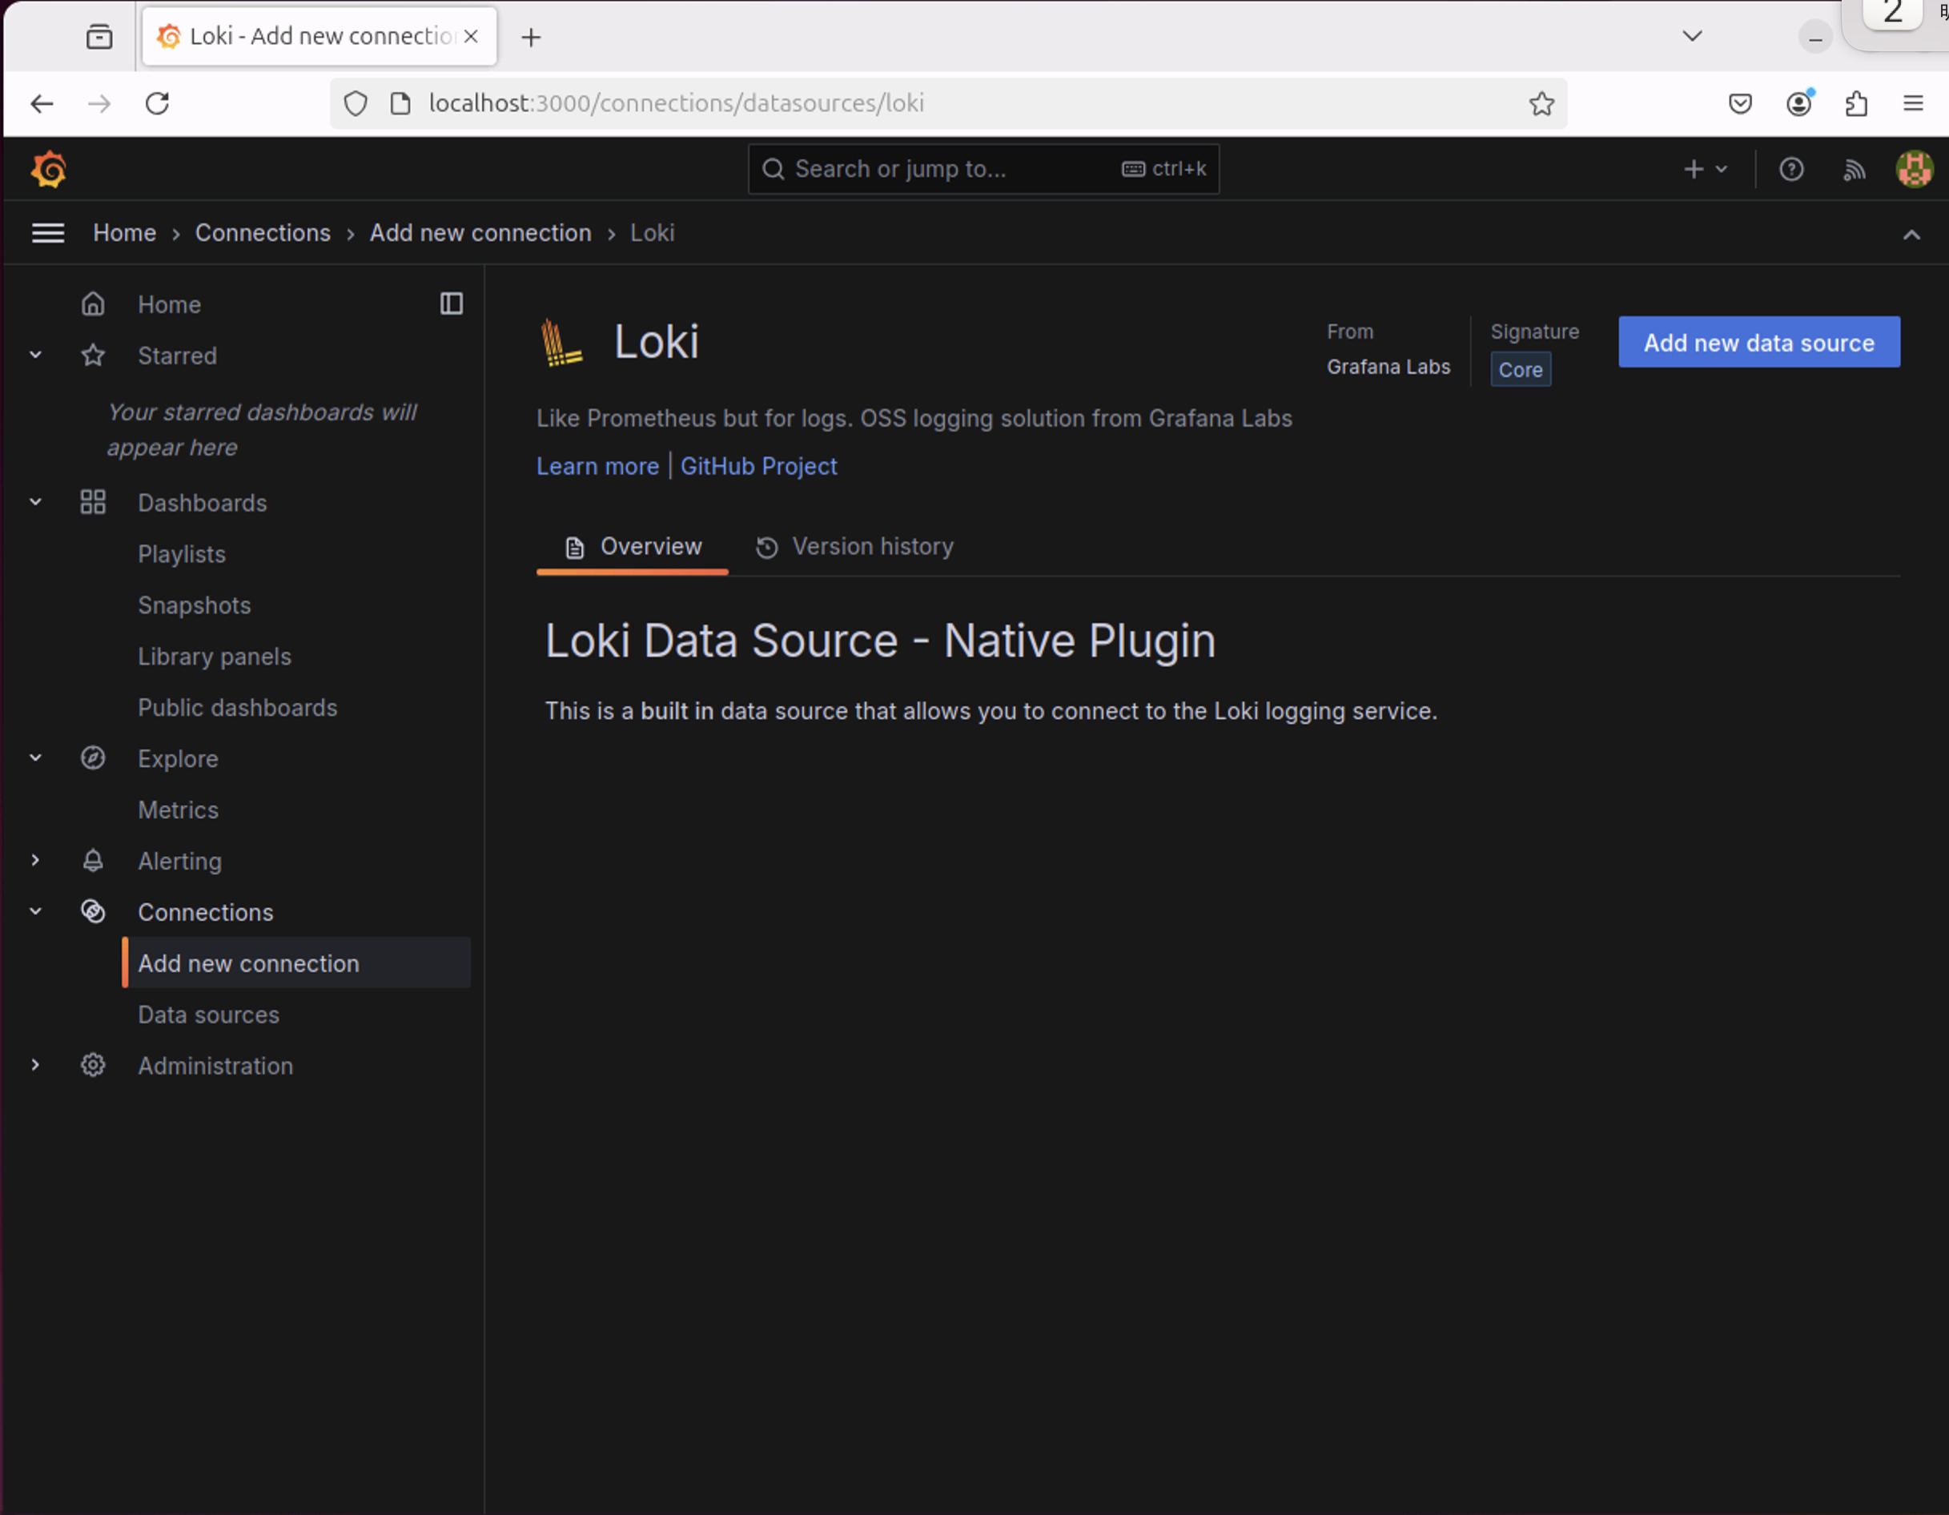1949x1515 pixels.
Task: Open Firefox extensions puzzle icon
Action: [x=1856, y=103]
